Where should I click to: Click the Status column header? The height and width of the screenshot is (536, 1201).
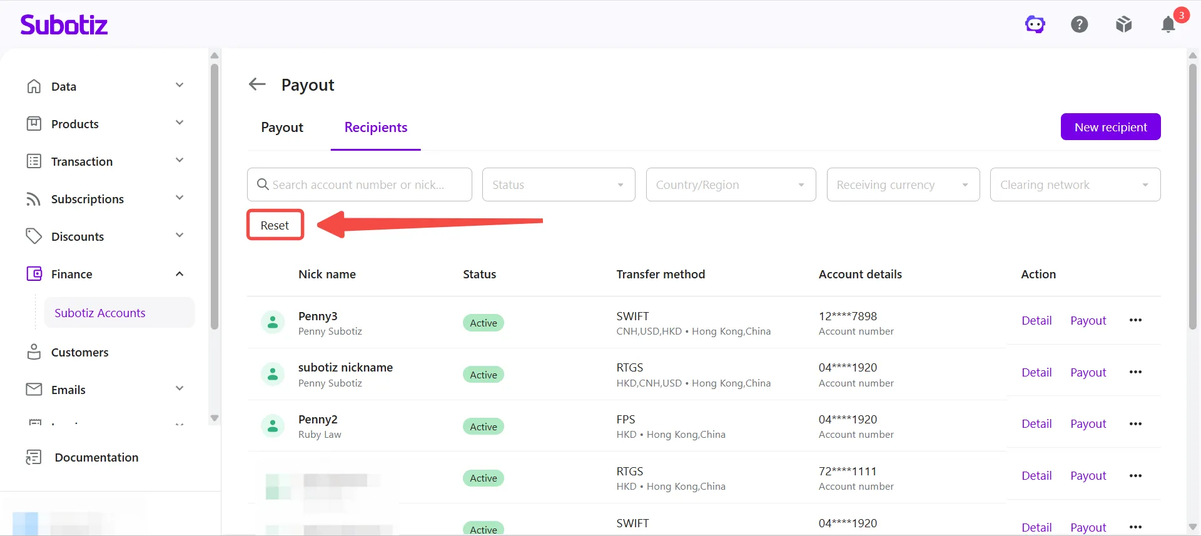click(x=480, y=275)
